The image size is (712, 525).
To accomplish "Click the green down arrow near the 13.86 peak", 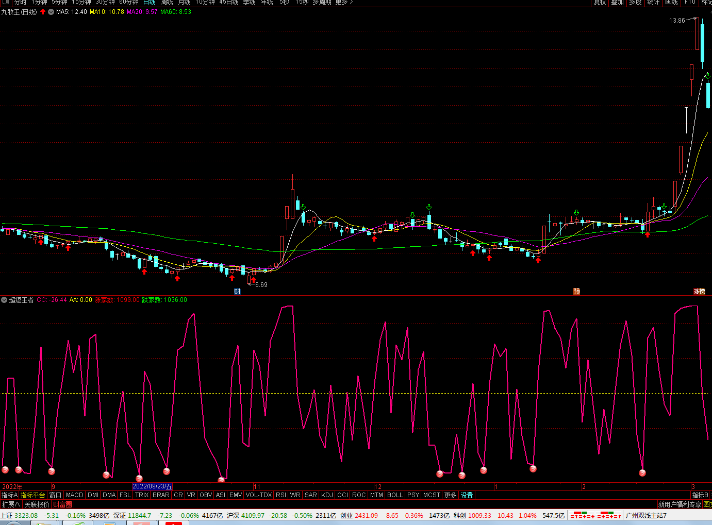I will tap(708, 76).
